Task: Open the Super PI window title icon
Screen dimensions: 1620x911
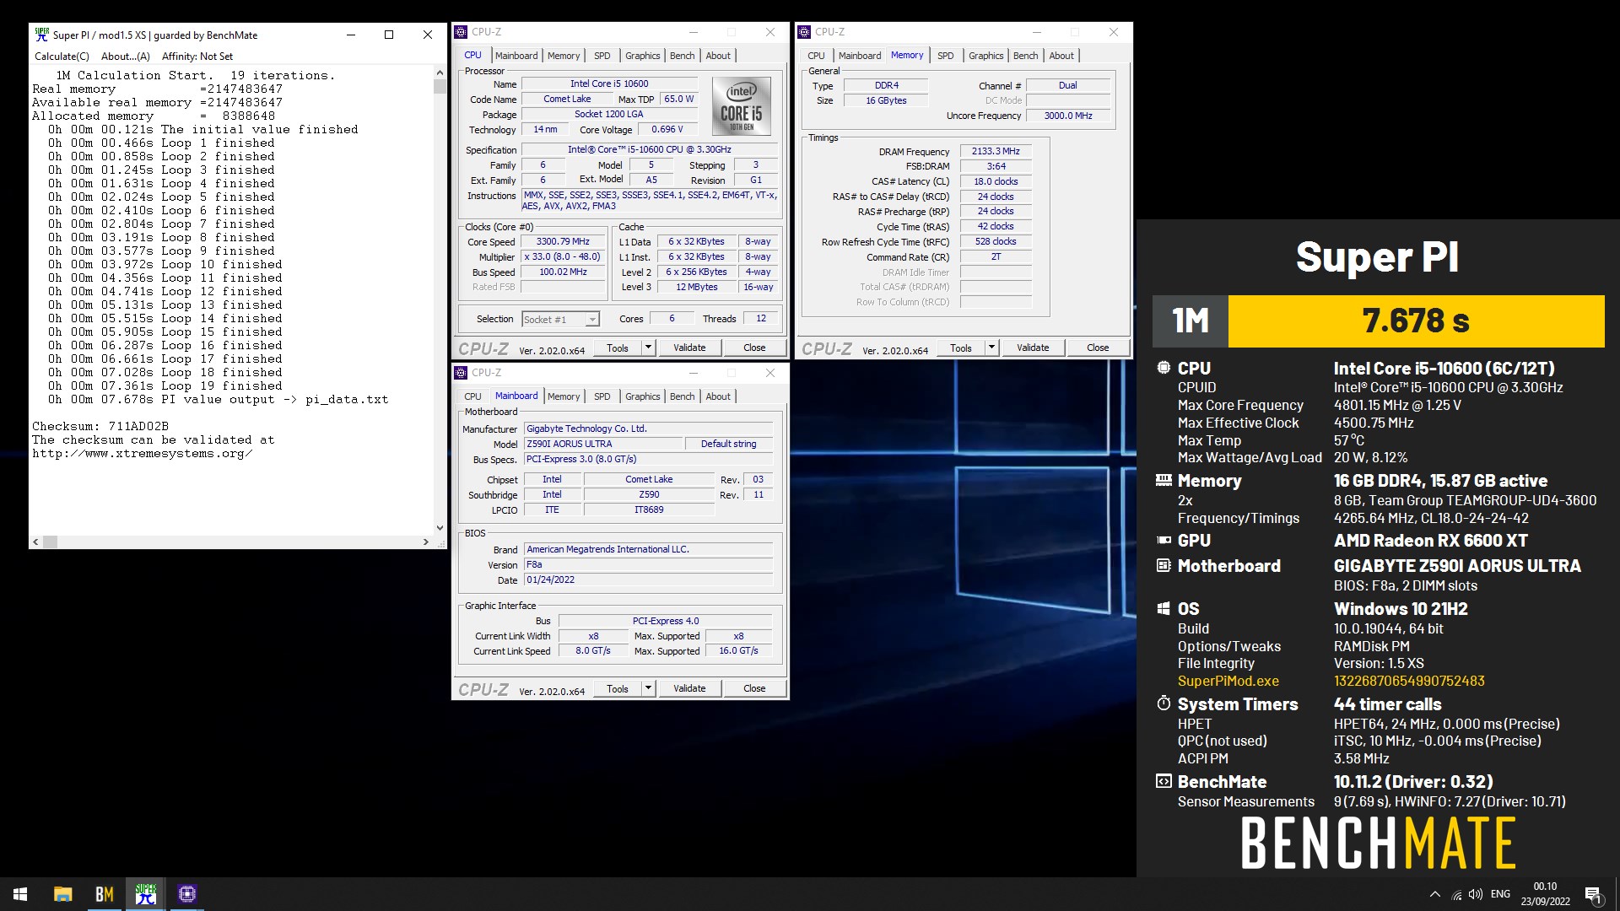Action: (41, 35)
